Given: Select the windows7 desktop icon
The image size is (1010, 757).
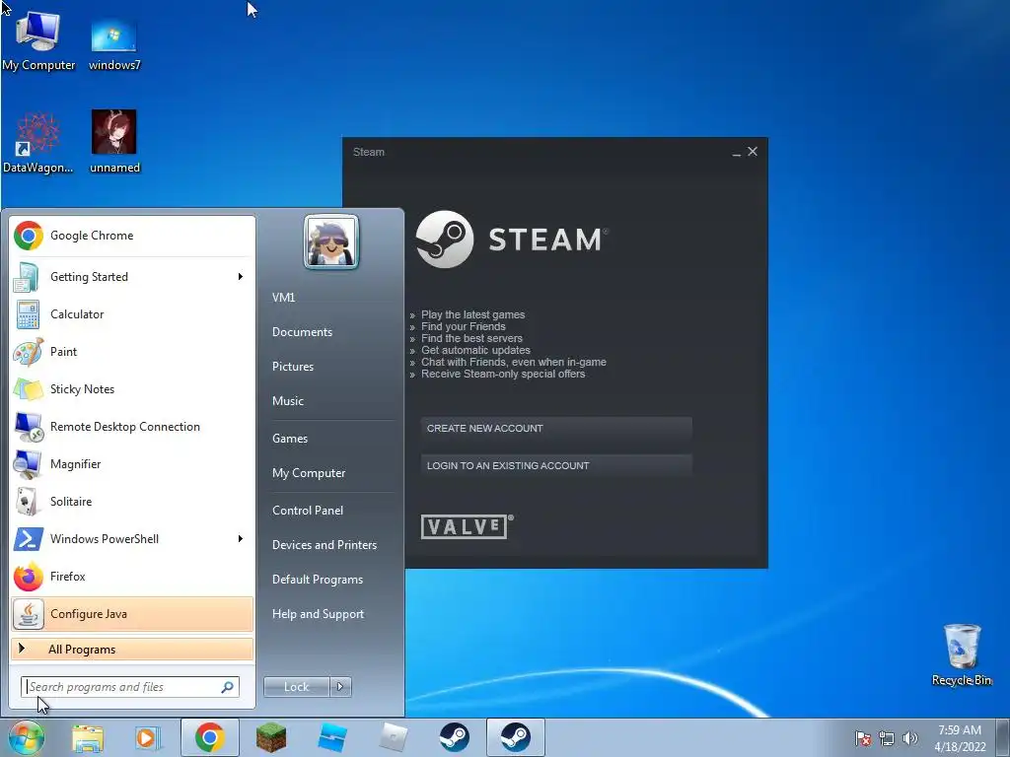Looking at the screenshot, I should tap(114, 45).
